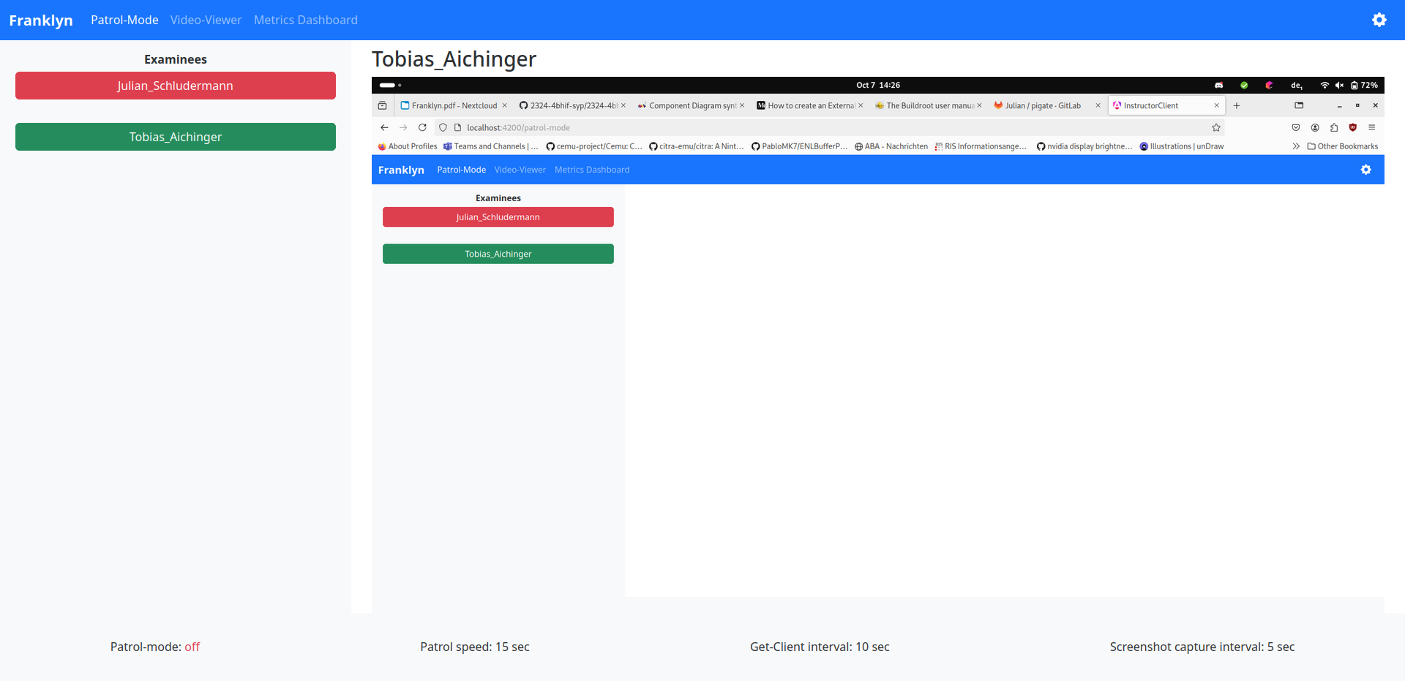Select examinee Tobias_Aichinger in the left sidebar

(x=176, y=137)
